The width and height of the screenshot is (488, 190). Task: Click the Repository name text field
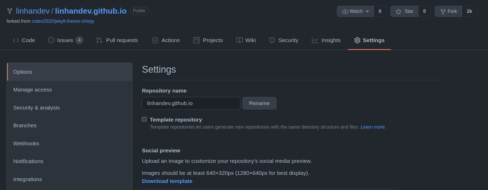click(191, 103)
